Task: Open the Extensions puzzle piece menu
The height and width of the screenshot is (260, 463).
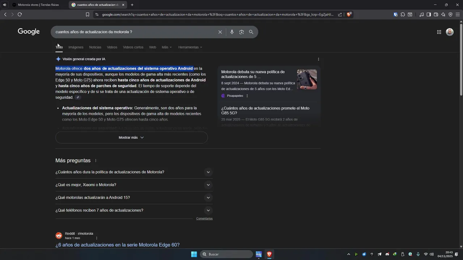Action: point(403,14)
